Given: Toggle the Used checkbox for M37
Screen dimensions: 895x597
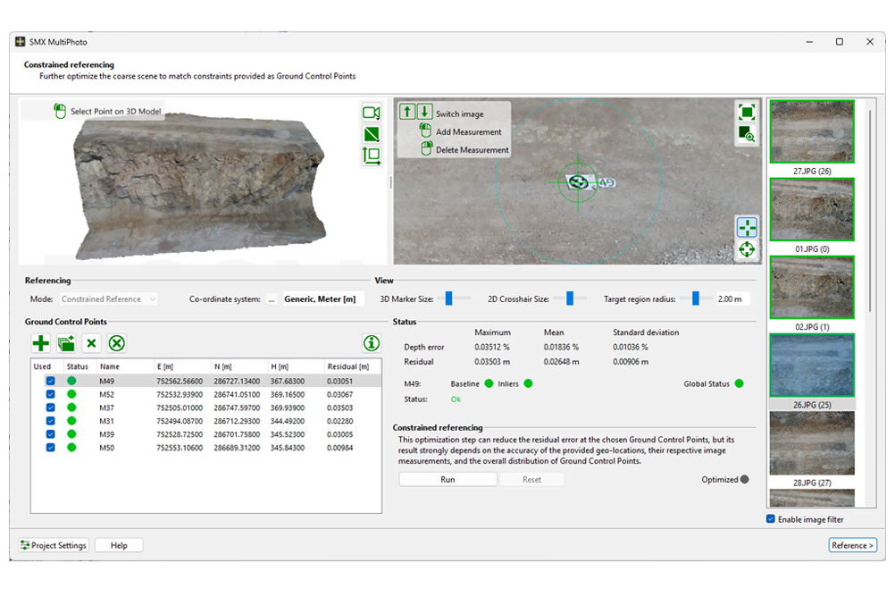Looking at the screenshot, I should 50,408.
